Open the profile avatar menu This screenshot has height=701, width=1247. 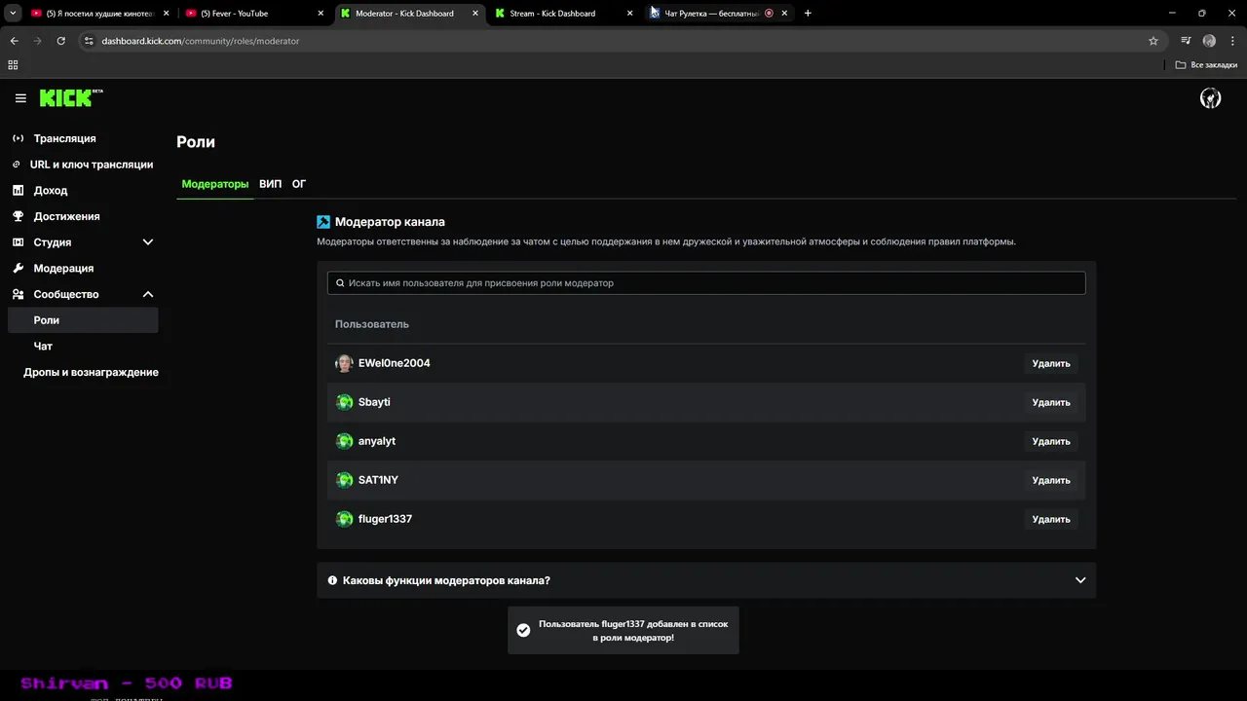[x=1210, y=98]
